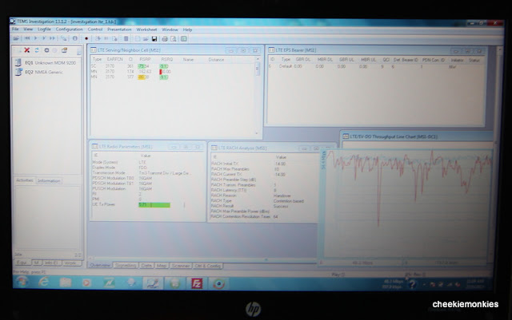Click the Throughput Line Chart window title
Viewport: 512px width, 320px height.
[394, 136]
